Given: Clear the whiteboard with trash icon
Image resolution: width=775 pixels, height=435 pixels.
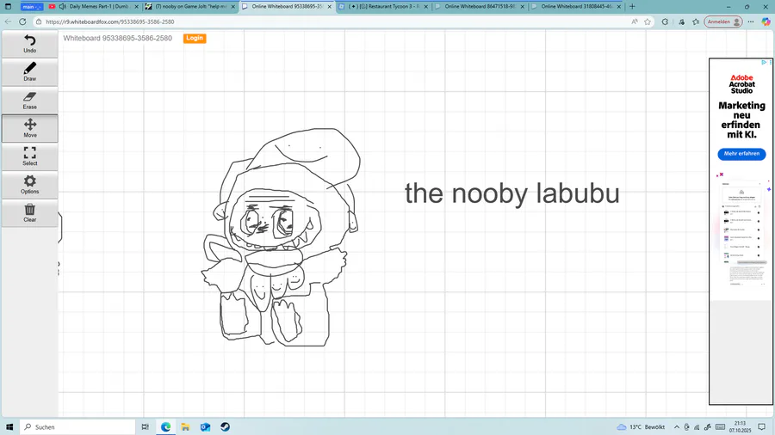Looking at the screenshot, I should point(29,212).
